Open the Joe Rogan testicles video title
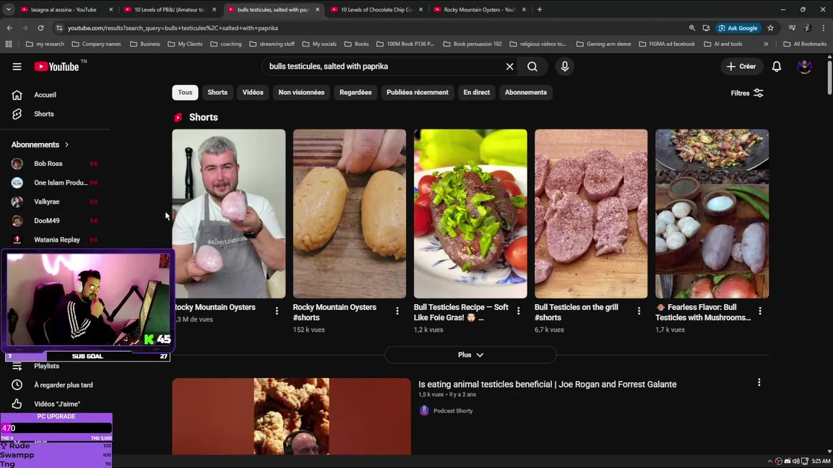Image resolution: width=833 pixels, height=468 pixels. 547,385
